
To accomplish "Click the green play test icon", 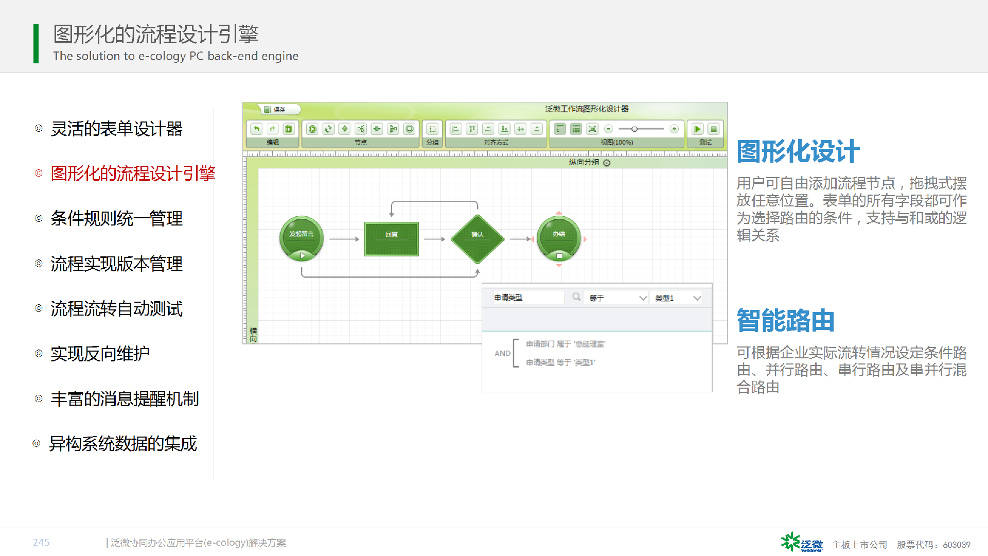I will click(x=698, y=129).
